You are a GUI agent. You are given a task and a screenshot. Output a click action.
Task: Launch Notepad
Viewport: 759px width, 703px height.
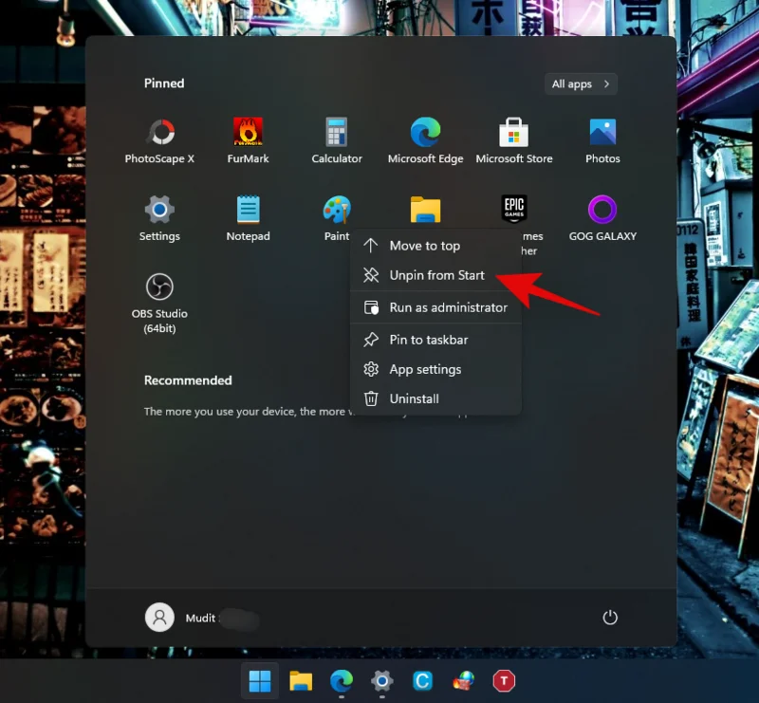click(x=248, y=211)
